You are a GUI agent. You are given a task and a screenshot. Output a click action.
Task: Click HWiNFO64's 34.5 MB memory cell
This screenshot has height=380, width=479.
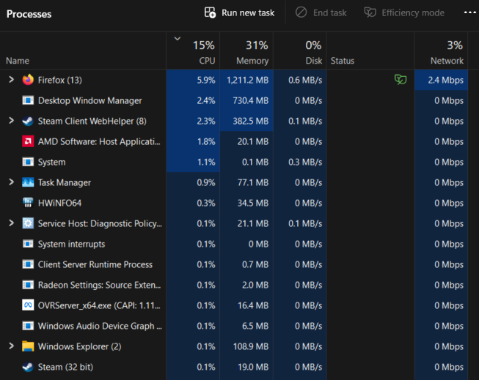(x=246, y=203)
